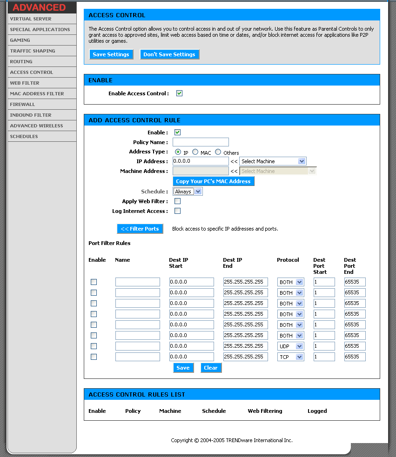Open Protocol dropdown of second rule

pyautogui.click(x=291, y=293)
